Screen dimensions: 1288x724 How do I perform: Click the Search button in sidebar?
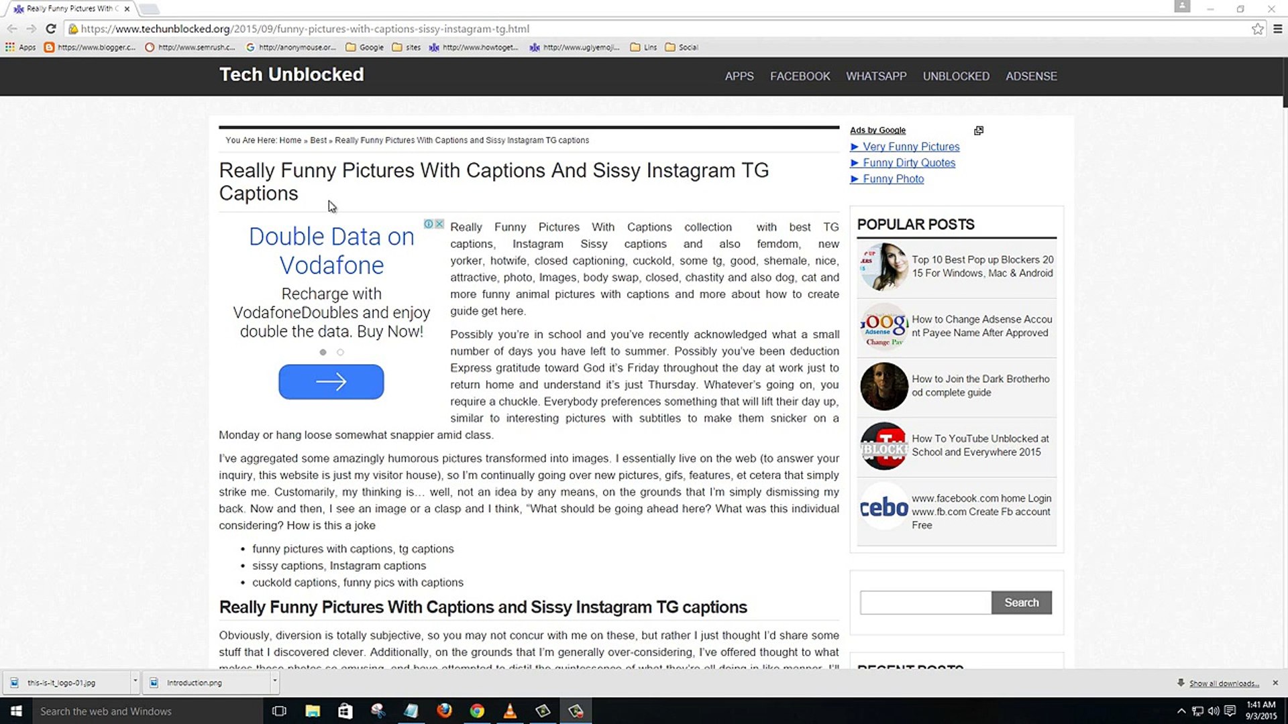1021,602
